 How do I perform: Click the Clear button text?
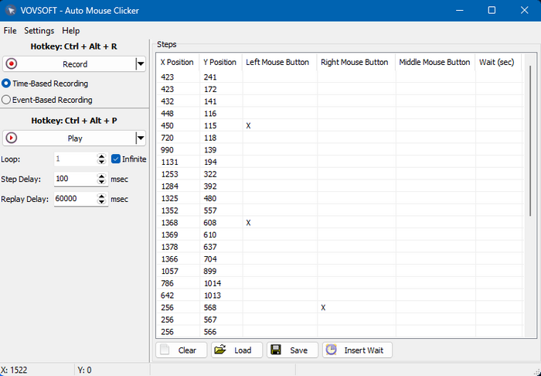[x=187, y=350]
